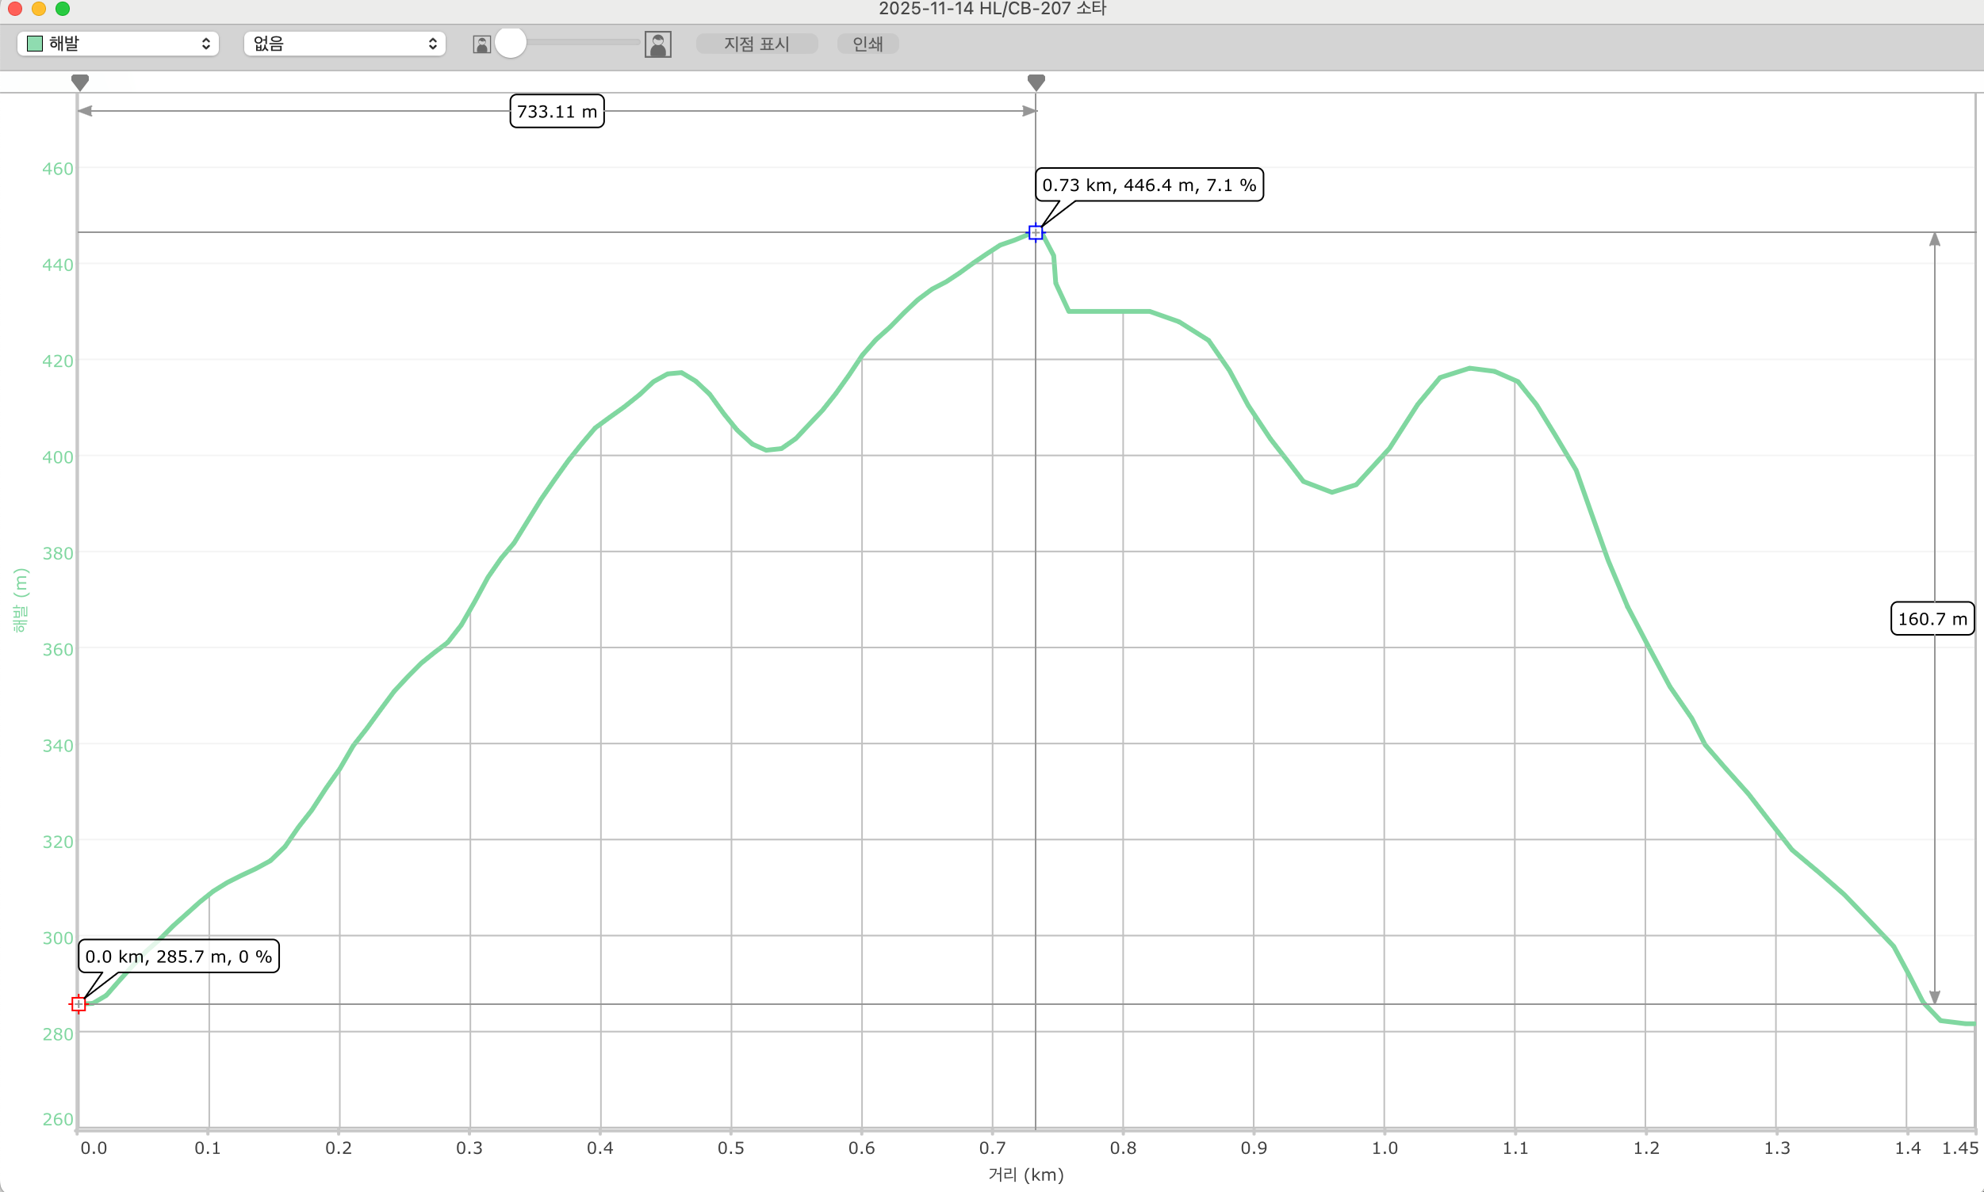
Task: Click the yellow minimize window button
Action: pos(39,9)
